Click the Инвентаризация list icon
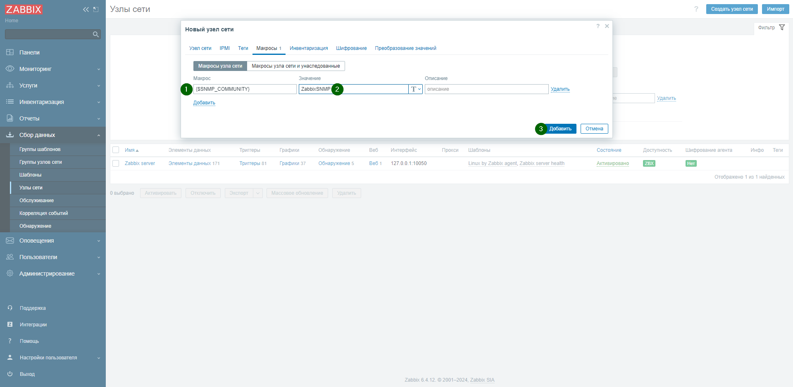This screenshot has width=793, height=387. (x=10, y=102)
